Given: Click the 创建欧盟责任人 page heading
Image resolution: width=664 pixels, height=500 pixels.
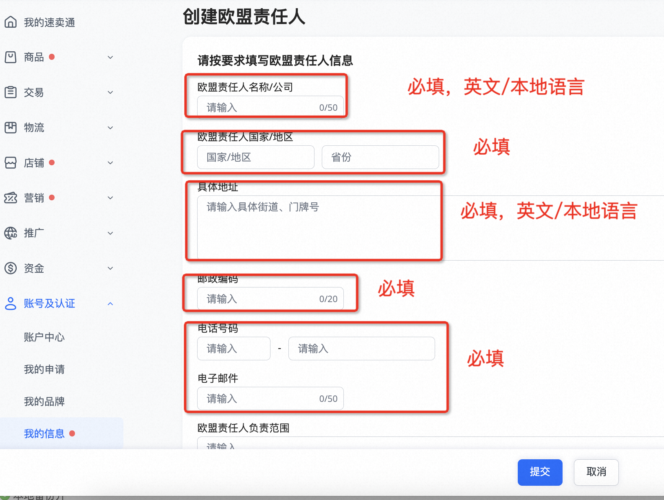Looking at the screenshot, I should [x=244, y=17].
